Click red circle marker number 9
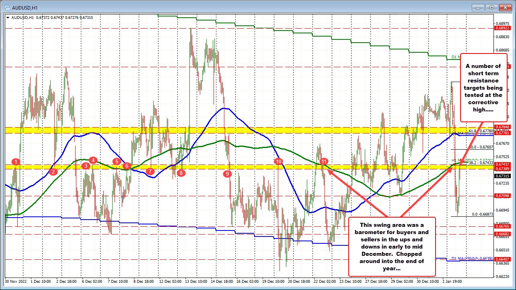Viewport: 516px width, 290px height. (228, 174)
